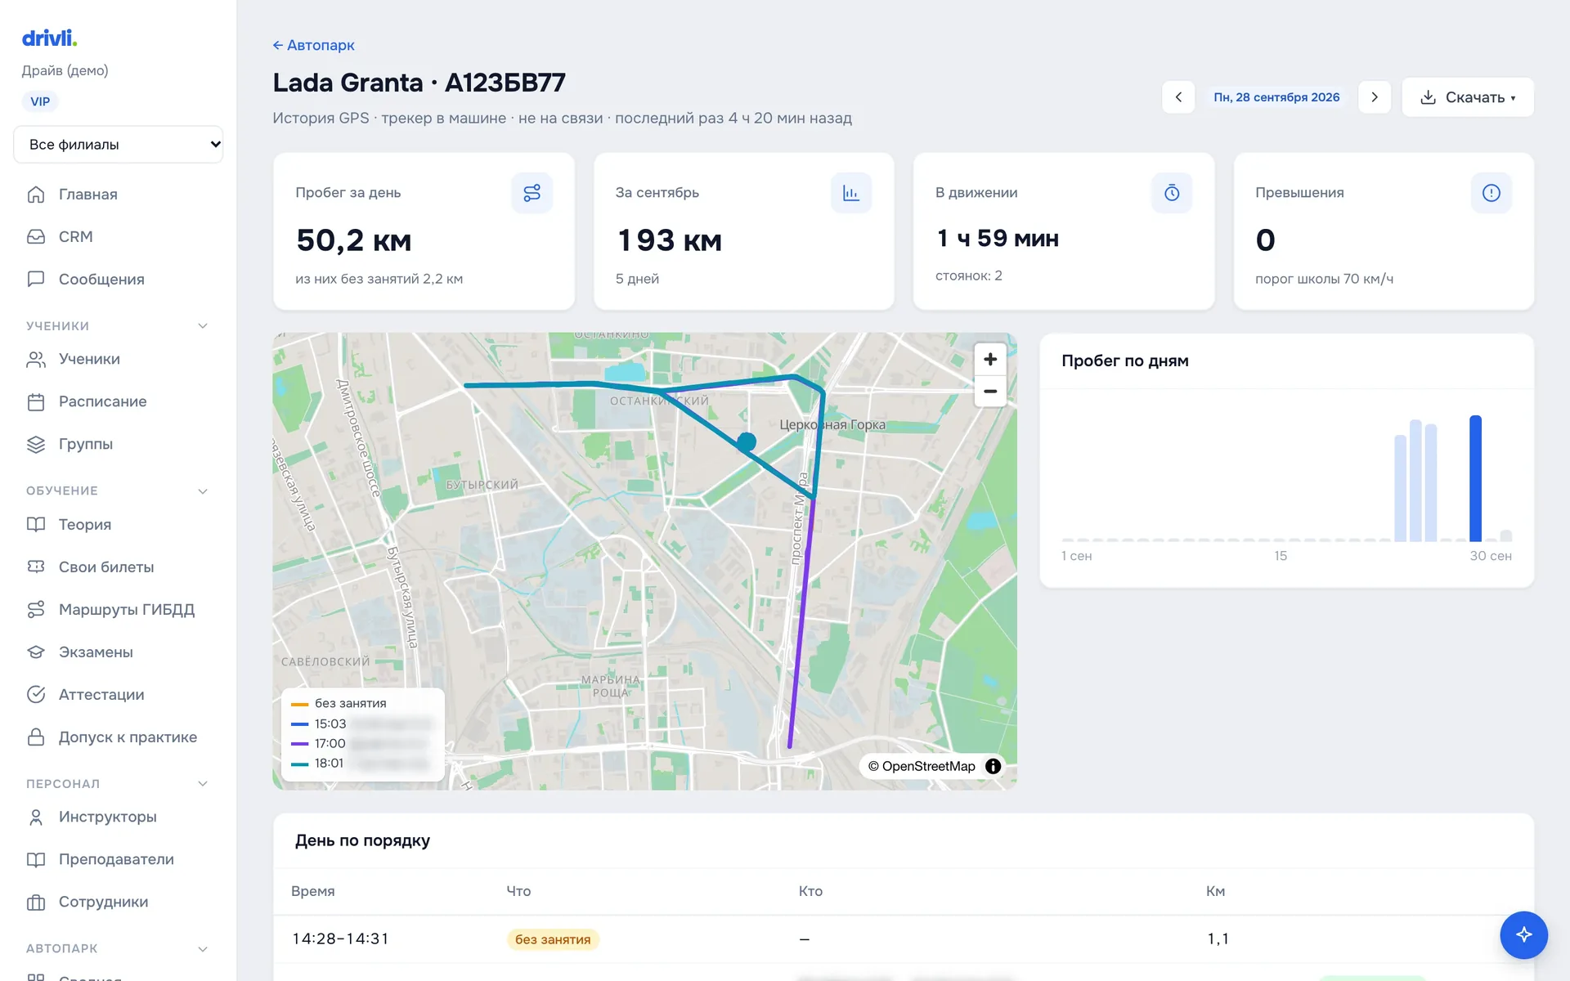Screen dimensions: 1570x981
Task: Open Ученики people icon
Action: tap(36, 360)
